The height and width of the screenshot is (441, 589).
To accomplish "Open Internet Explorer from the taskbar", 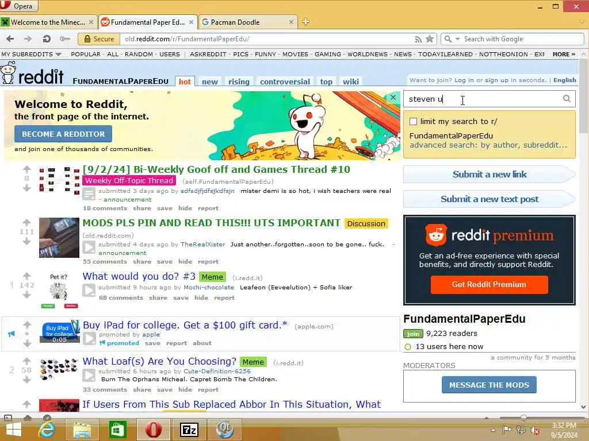I will (47, 430).
